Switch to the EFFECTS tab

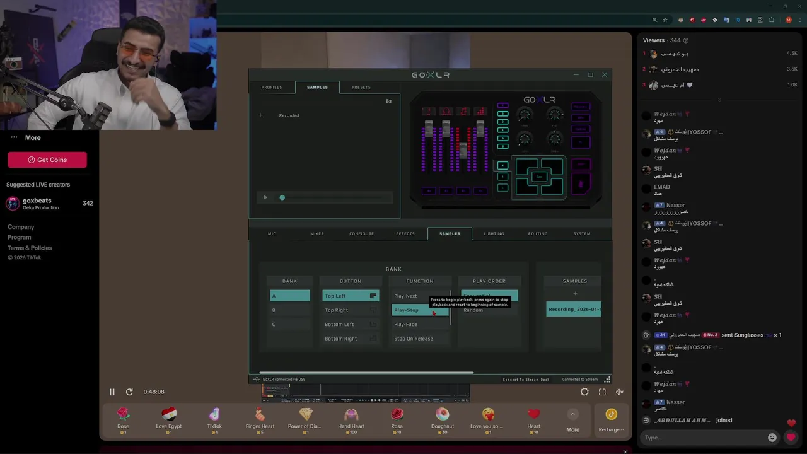tap(405, 233)
